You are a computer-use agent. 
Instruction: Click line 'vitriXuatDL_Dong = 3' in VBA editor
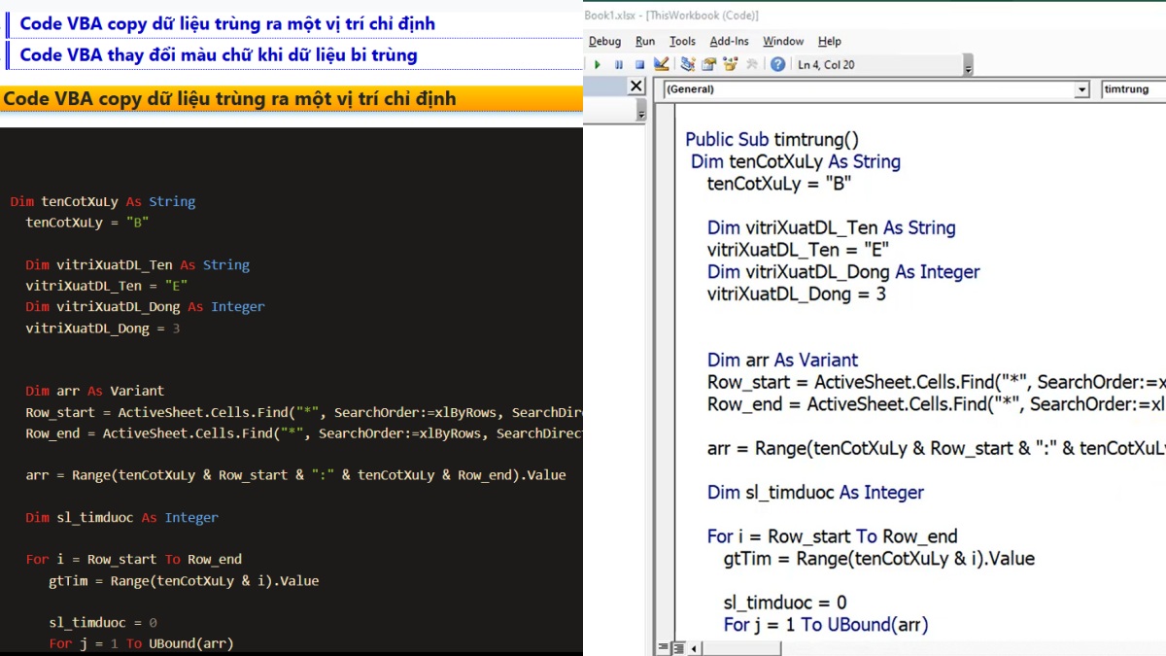pos(797,293)
